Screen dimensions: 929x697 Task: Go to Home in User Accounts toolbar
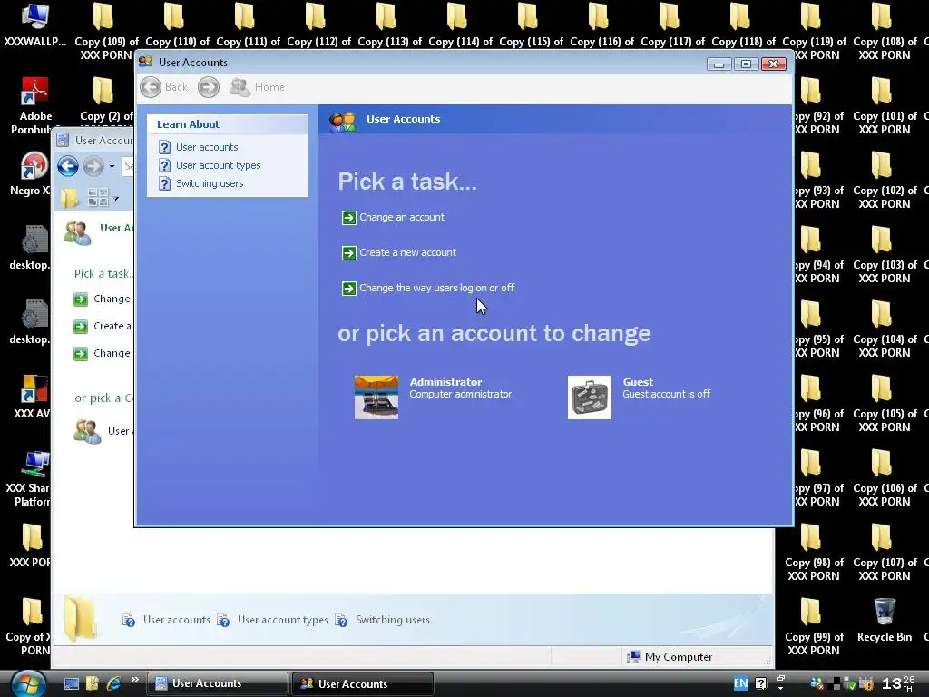coord(257,87)
